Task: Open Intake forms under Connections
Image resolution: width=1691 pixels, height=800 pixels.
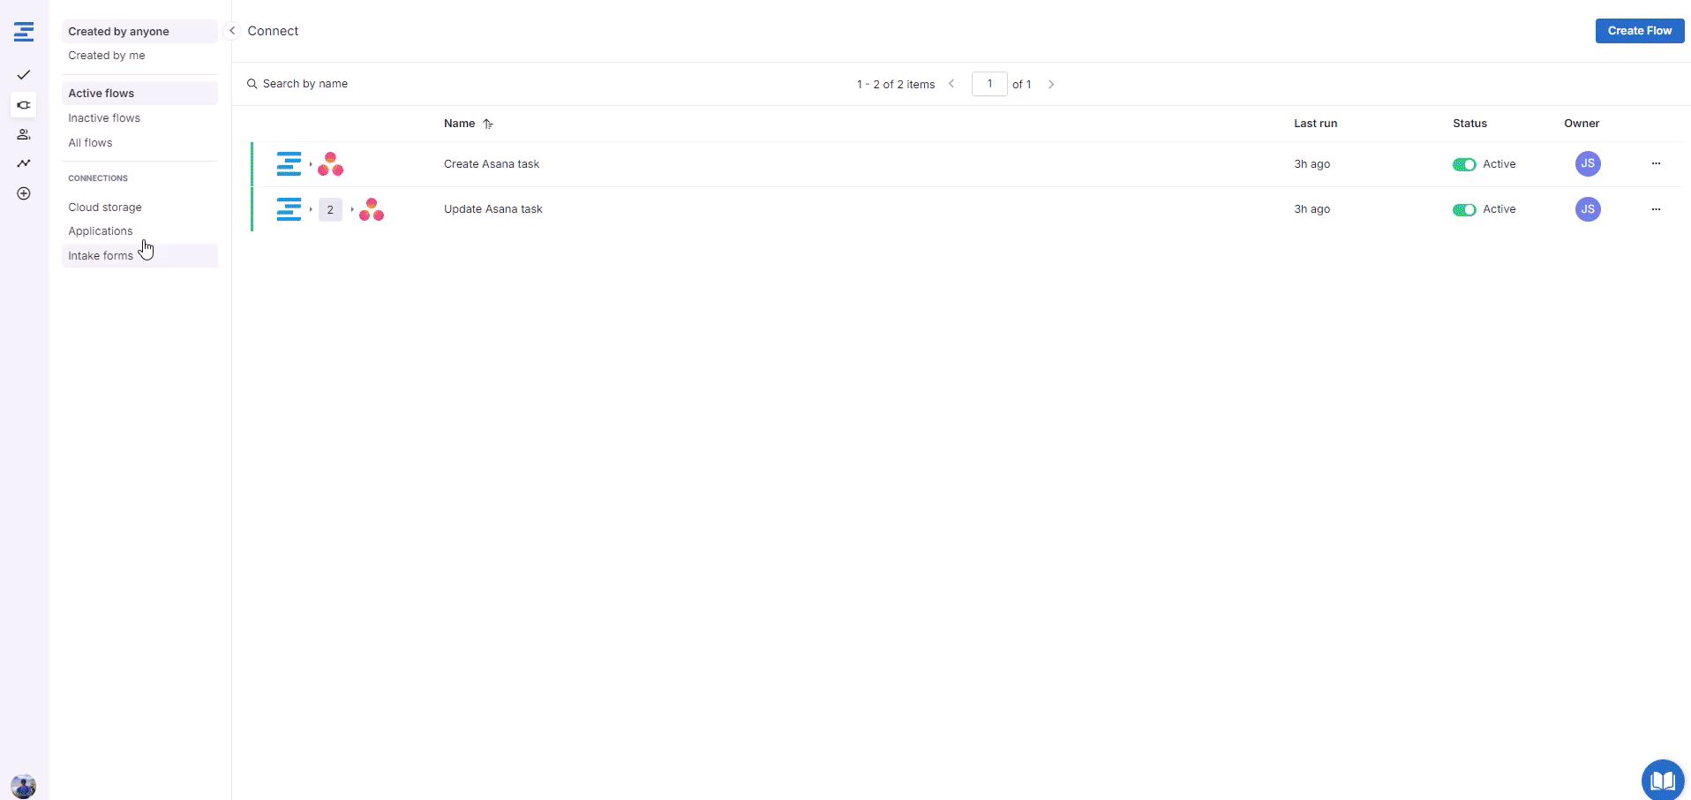Action: tap(101, 256)
